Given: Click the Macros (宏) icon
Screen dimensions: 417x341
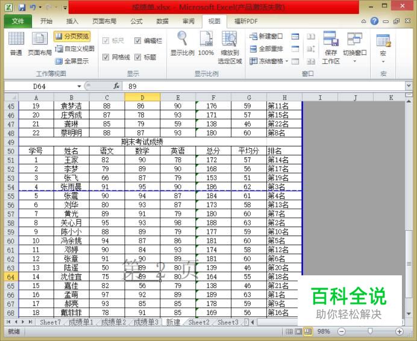Looking at the screenshot, I should (383, 41).
